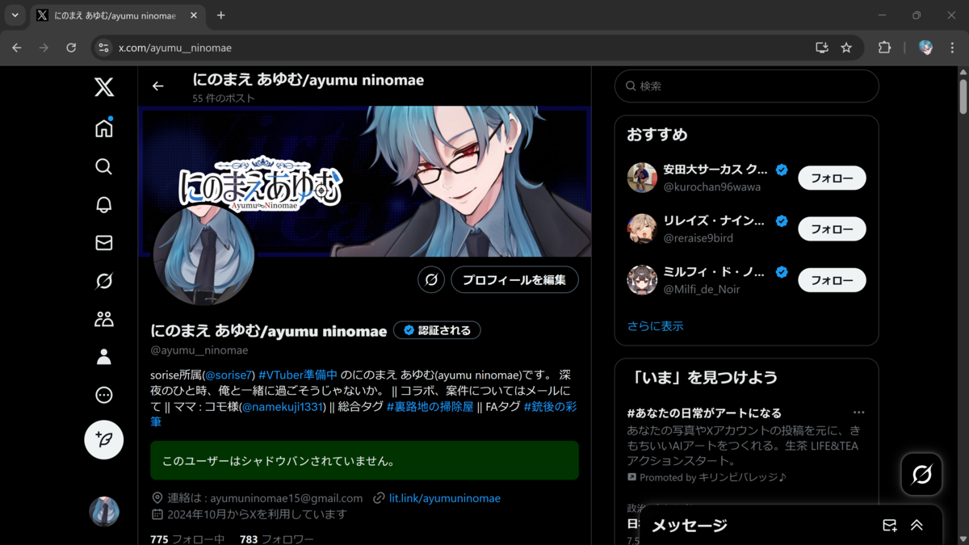
Task: Click メッセージ drawer title
Action: point(689,526)
